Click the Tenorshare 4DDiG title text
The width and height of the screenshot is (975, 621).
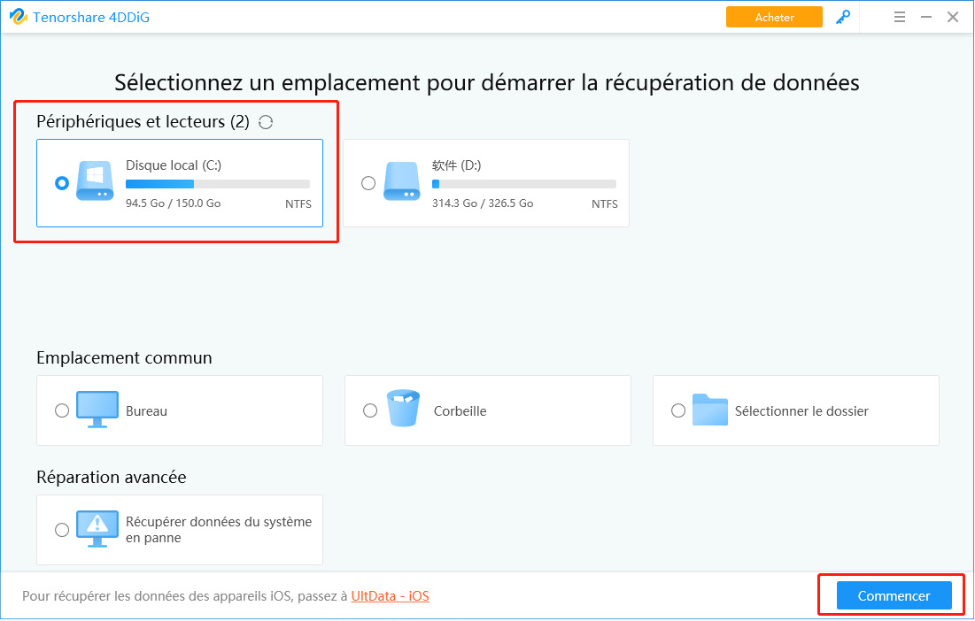coord(91,18)
